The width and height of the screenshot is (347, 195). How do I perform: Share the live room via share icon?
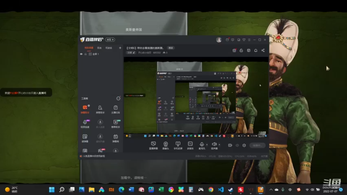[263, 50]
